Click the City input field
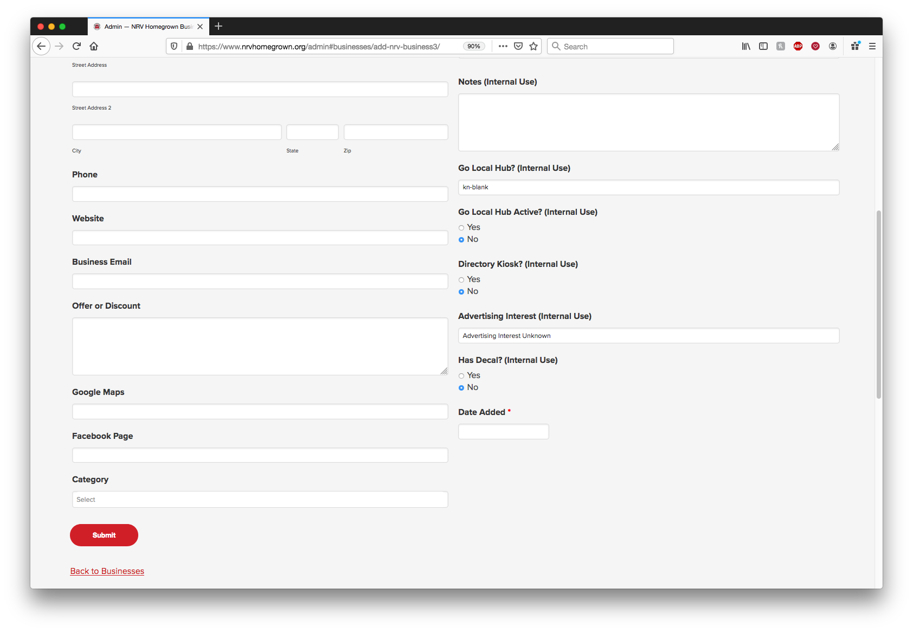913x632 pixels. coord(177,132)
